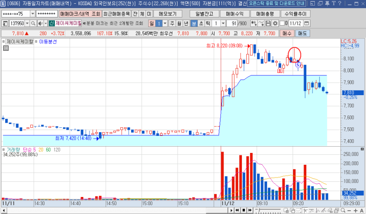Click the green 신 badge icon

pos(52,23)
